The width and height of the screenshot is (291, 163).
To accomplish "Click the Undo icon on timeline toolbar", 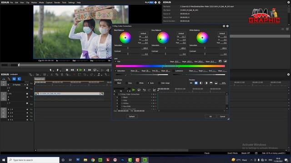I will click(85, 74).
